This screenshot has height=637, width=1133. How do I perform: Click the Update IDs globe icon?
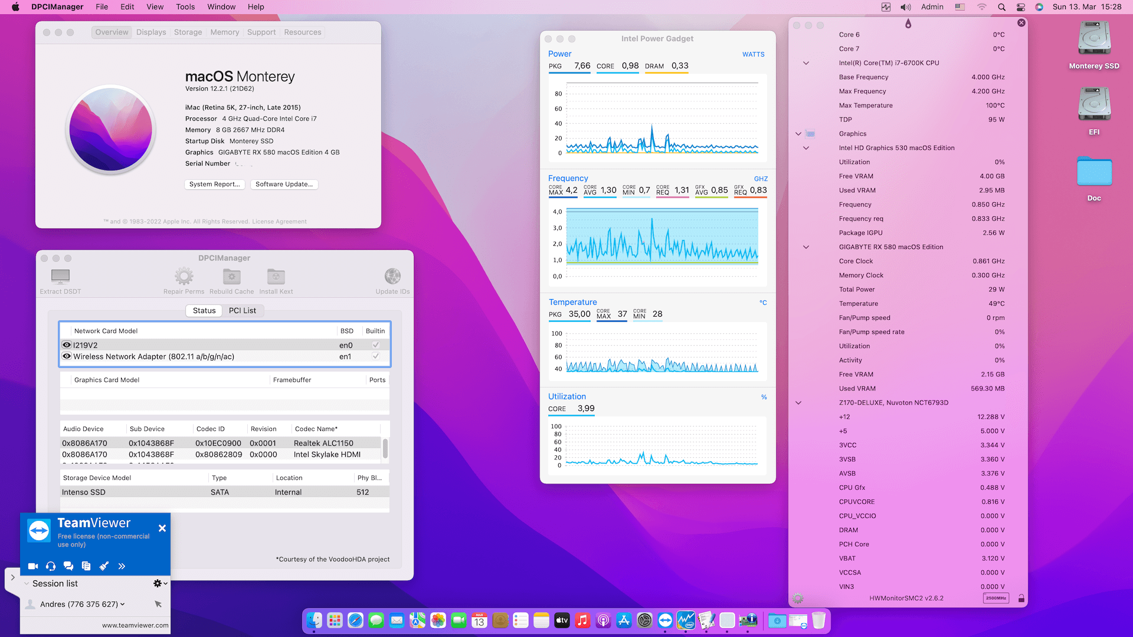click(392, 275)
